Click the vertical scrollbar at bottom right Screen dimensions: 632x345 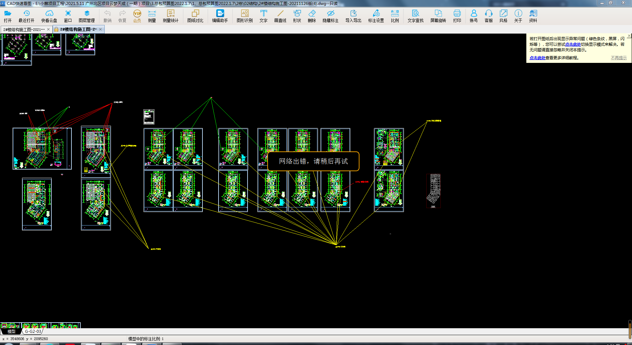click(x=630, y=329)
